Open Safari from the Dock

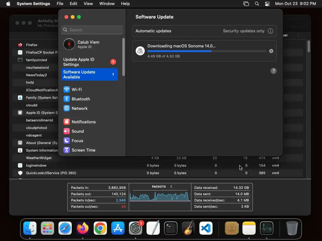[x=65, y=228]
